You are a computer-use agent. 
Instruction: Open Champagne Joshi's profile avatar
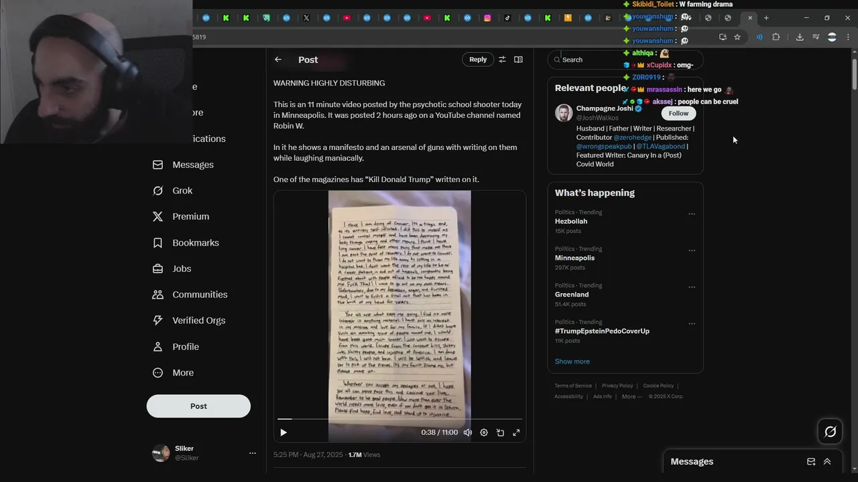tap(564, 113)
